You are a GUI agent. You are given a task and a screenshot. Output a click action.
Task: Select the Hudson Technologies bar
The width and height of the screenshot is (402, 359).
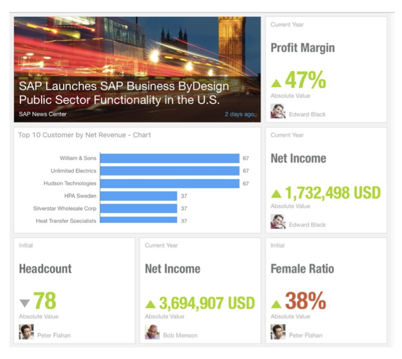point(169,183)
